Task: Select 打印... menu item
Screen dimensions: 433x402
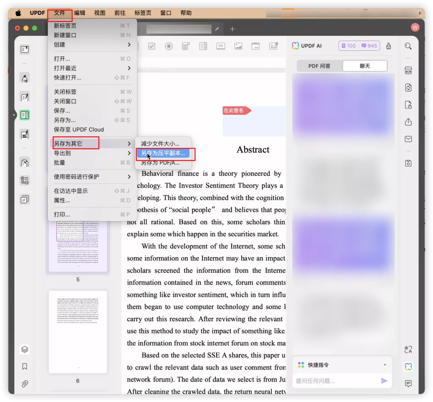Action: (92, 215)
